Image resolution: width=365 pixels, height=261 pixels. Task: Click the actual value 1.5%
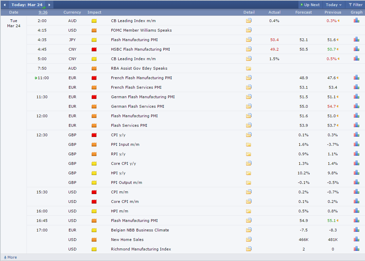[274, 59]
